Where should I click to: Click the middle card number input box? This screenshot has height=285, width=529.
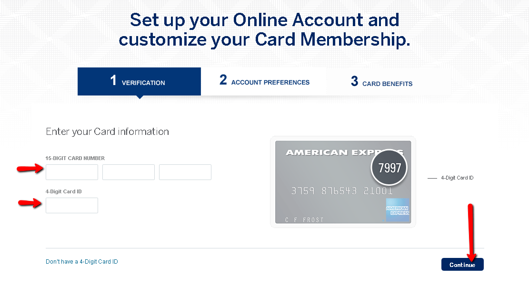click(128, 172)
